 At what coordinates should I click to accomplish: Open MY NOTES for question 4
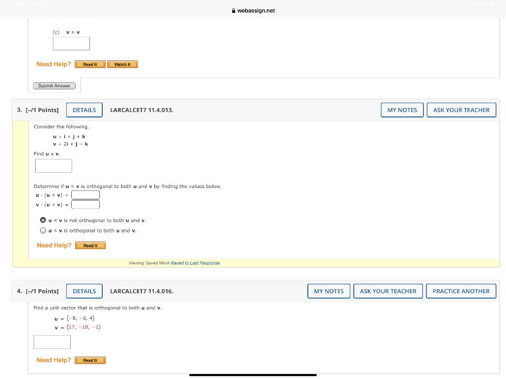click(329, 291)
